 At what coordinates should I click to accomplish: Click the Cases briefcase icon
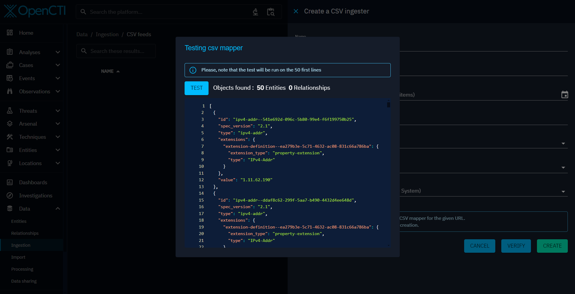(10, 65)
